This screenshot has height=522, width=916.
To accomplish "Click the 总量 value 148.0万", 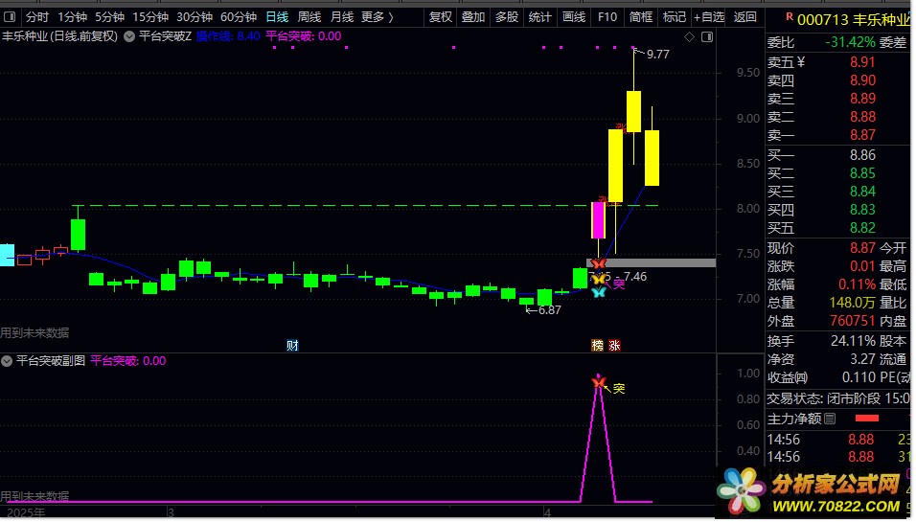I will point(853,303).
